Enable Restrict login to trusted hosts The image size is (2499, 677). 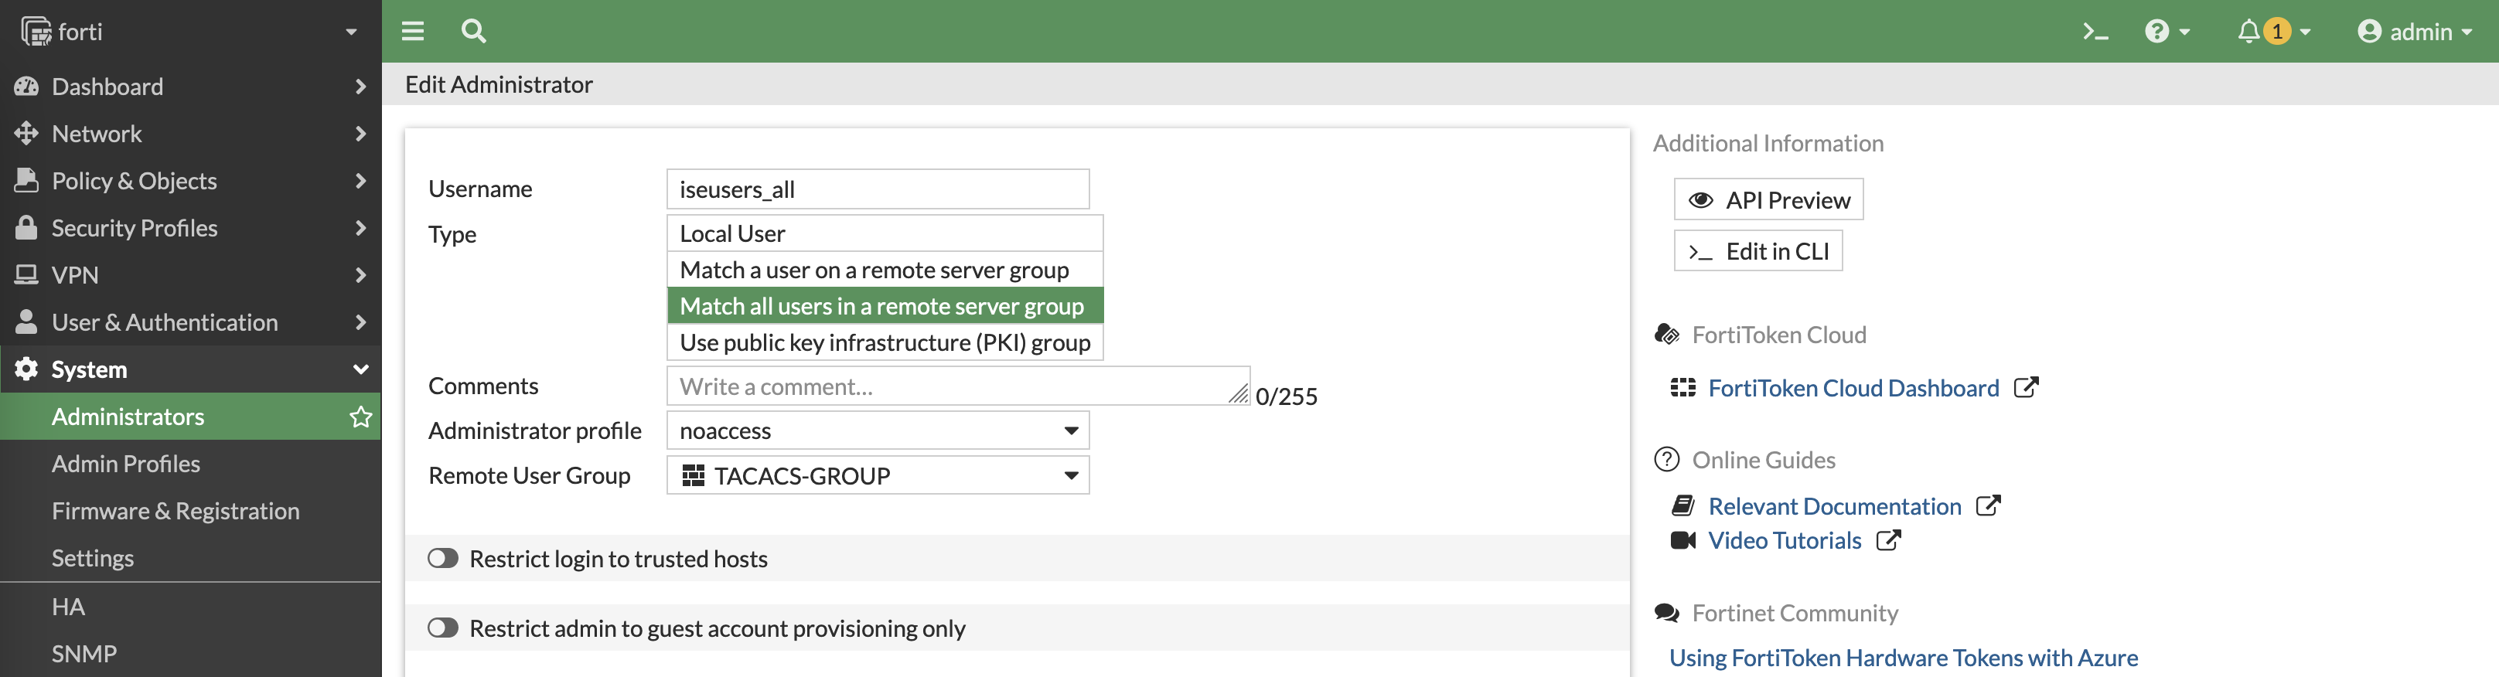[443, 559]
